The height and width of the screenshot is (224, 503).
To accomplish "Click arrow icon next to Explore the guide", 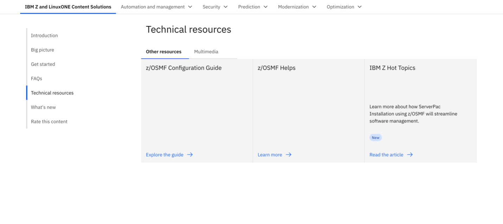I will click(x=190, y=155).
